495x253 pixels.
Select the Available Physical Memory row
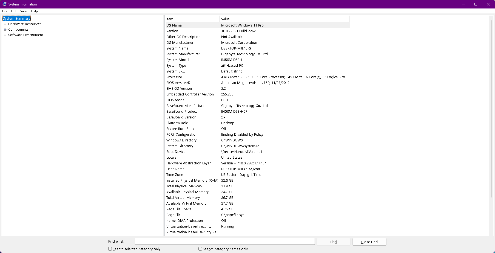(x=257, y=192)
